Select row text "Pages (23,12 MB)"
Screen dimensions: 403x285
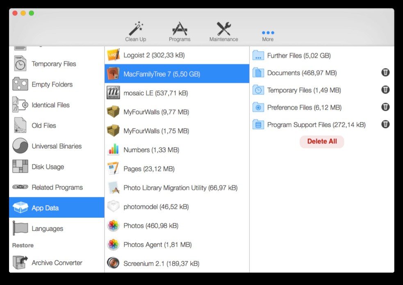pos(149,169)
